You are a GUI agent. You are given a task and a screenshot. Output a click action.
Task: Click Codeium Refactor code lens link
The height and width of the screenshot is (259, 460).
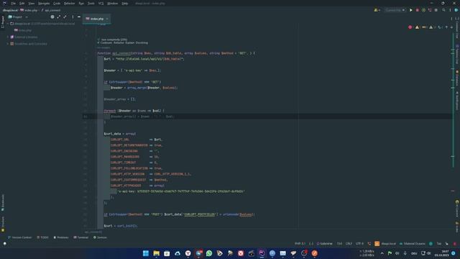tap(119, 43)
